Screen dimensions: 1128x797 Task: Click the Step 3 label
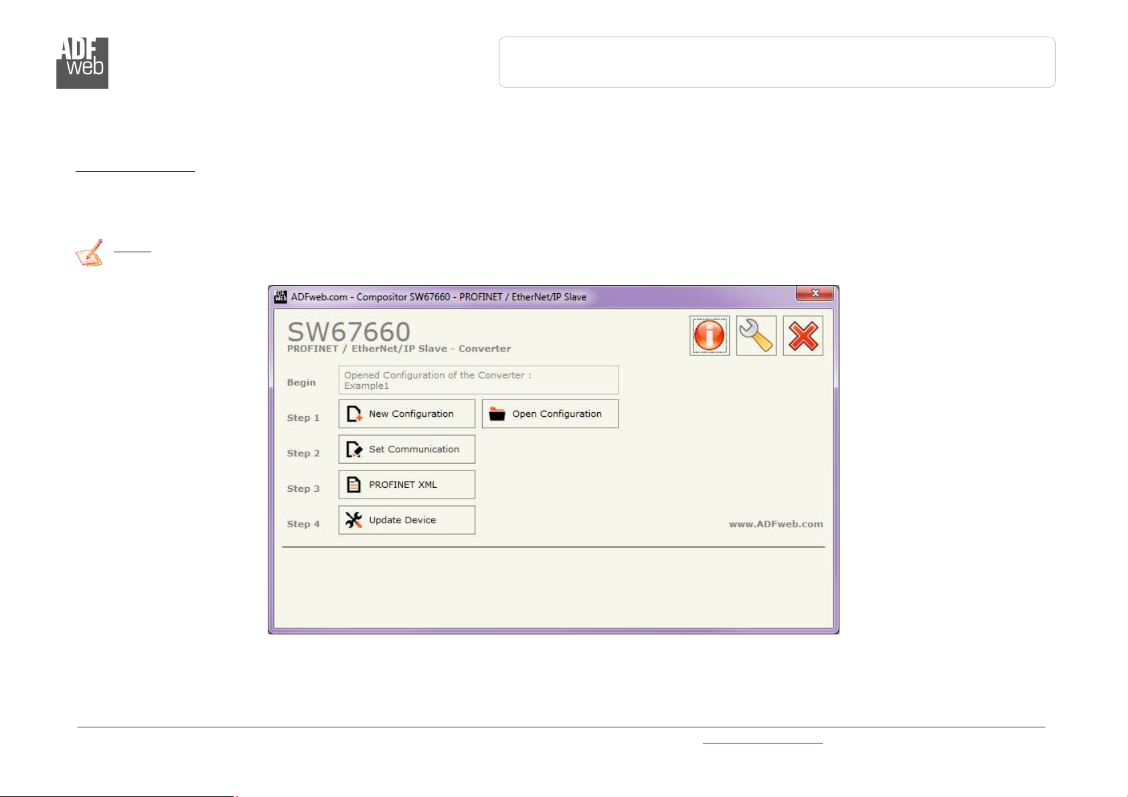coord(303,489)
